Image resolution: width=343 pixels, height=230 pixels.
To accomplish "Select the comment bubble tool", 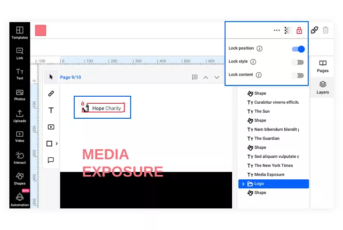I will 51,160.
